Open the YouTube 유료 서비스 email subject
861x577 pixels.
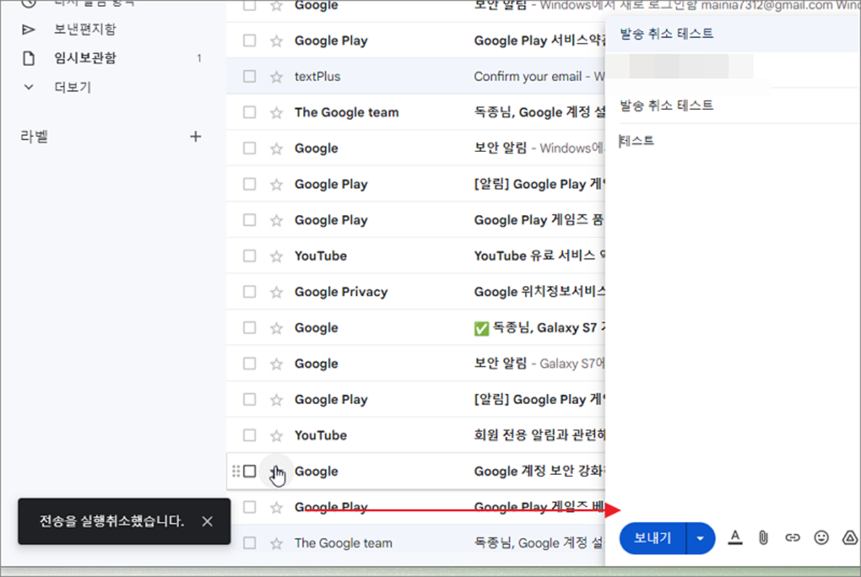click(x=539, y=256)
